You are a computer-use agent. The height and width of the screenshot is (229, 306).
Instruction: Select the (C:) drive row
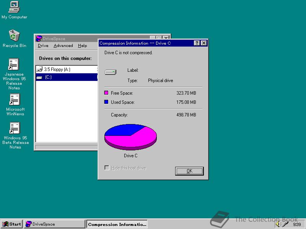(x=67, y=77)
